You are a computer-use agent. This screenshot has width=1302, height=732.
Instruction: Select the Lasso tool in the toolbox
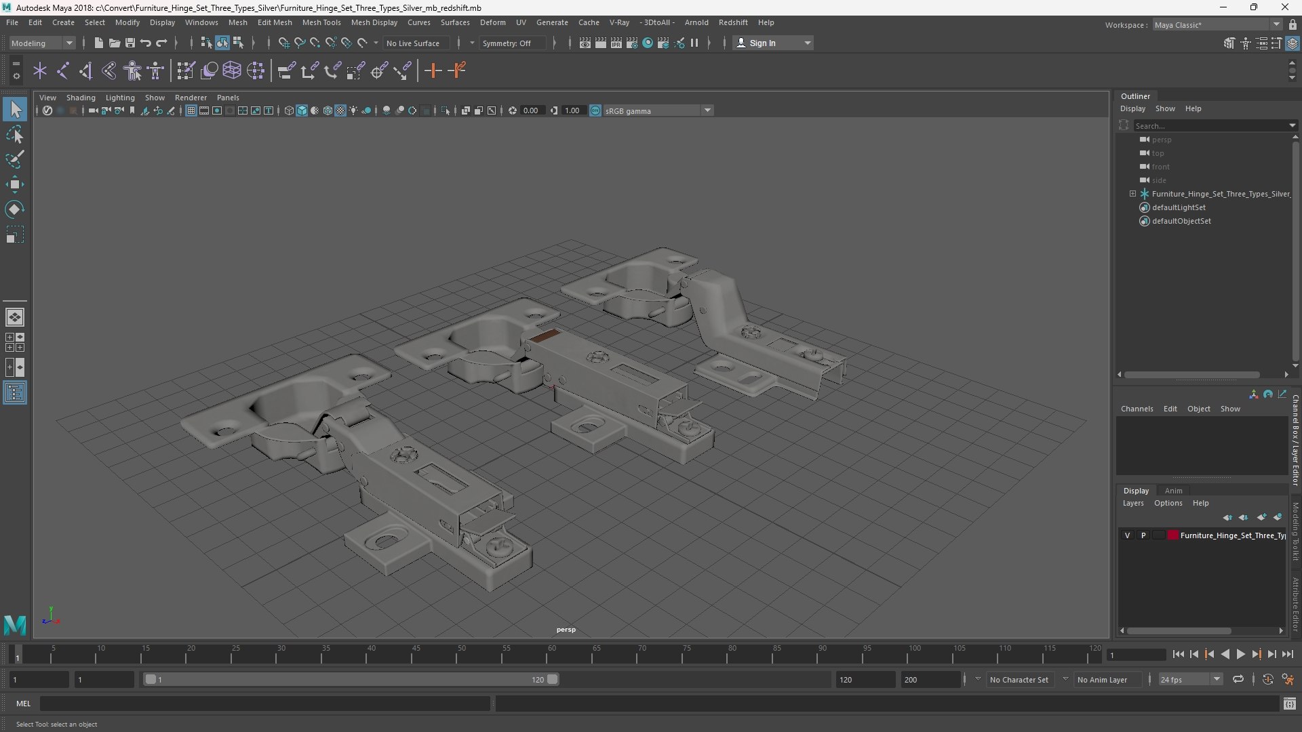tap(15, 135)
